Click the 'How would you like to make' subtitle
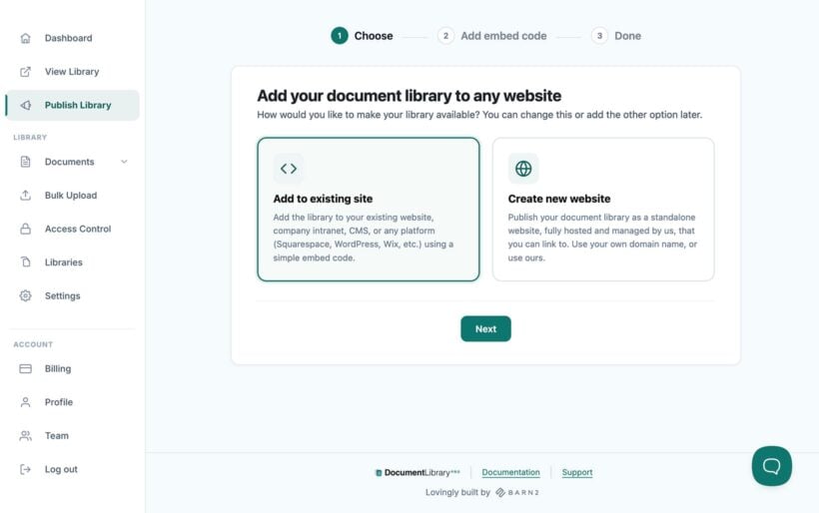The height and width of the screenshot is (513, 819). click(x=479, y=115)
